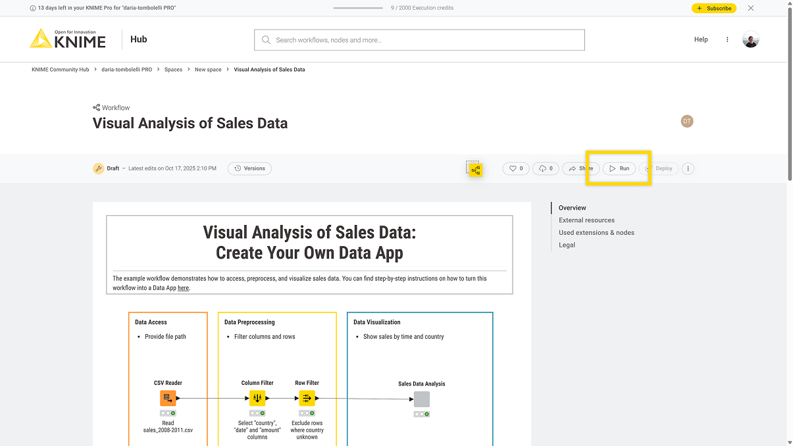The height and width of the screenshot is (446, 793).
Task: Open your profile avatar picture
Action: point(751,39)
